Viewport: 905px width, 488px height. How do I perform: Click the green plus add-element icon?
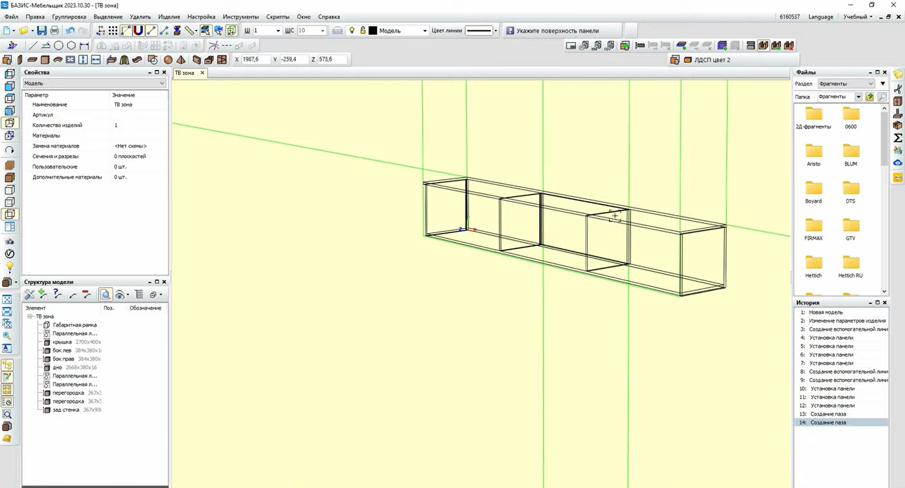43,294
